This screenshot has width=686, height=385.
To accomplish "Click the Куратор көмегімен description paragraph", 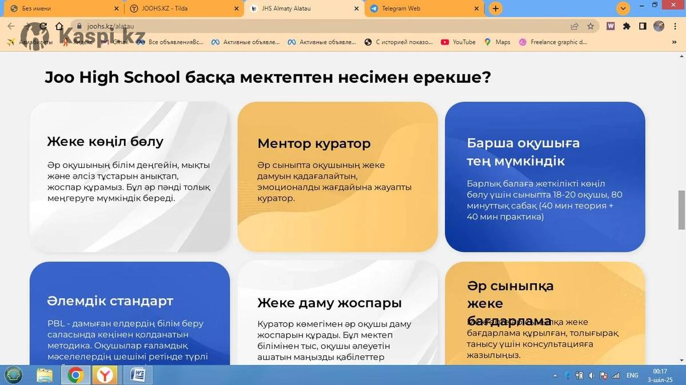I will point(334,341).
